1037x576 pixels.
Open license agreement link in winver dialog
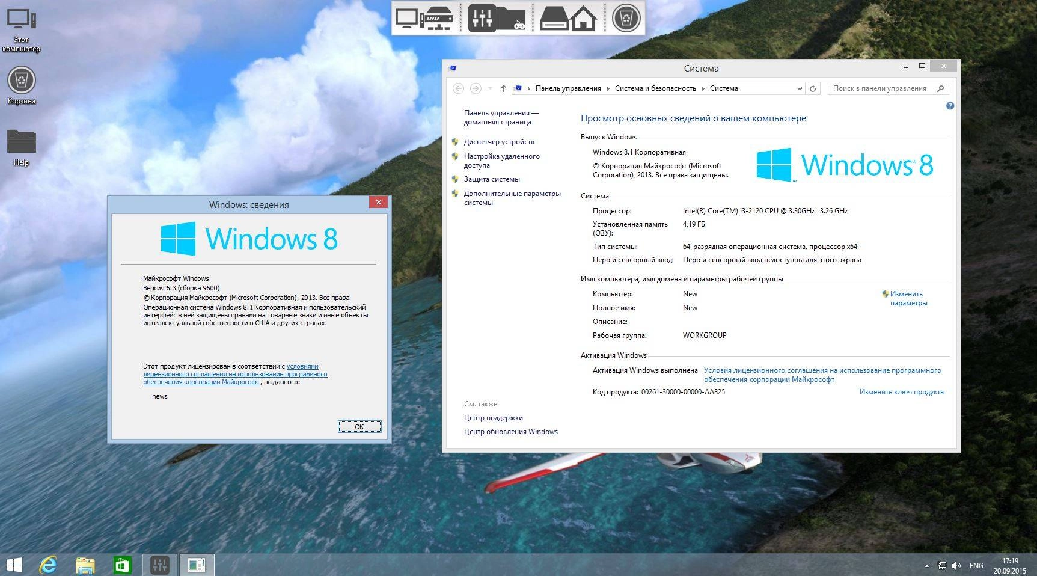[235, 374]
